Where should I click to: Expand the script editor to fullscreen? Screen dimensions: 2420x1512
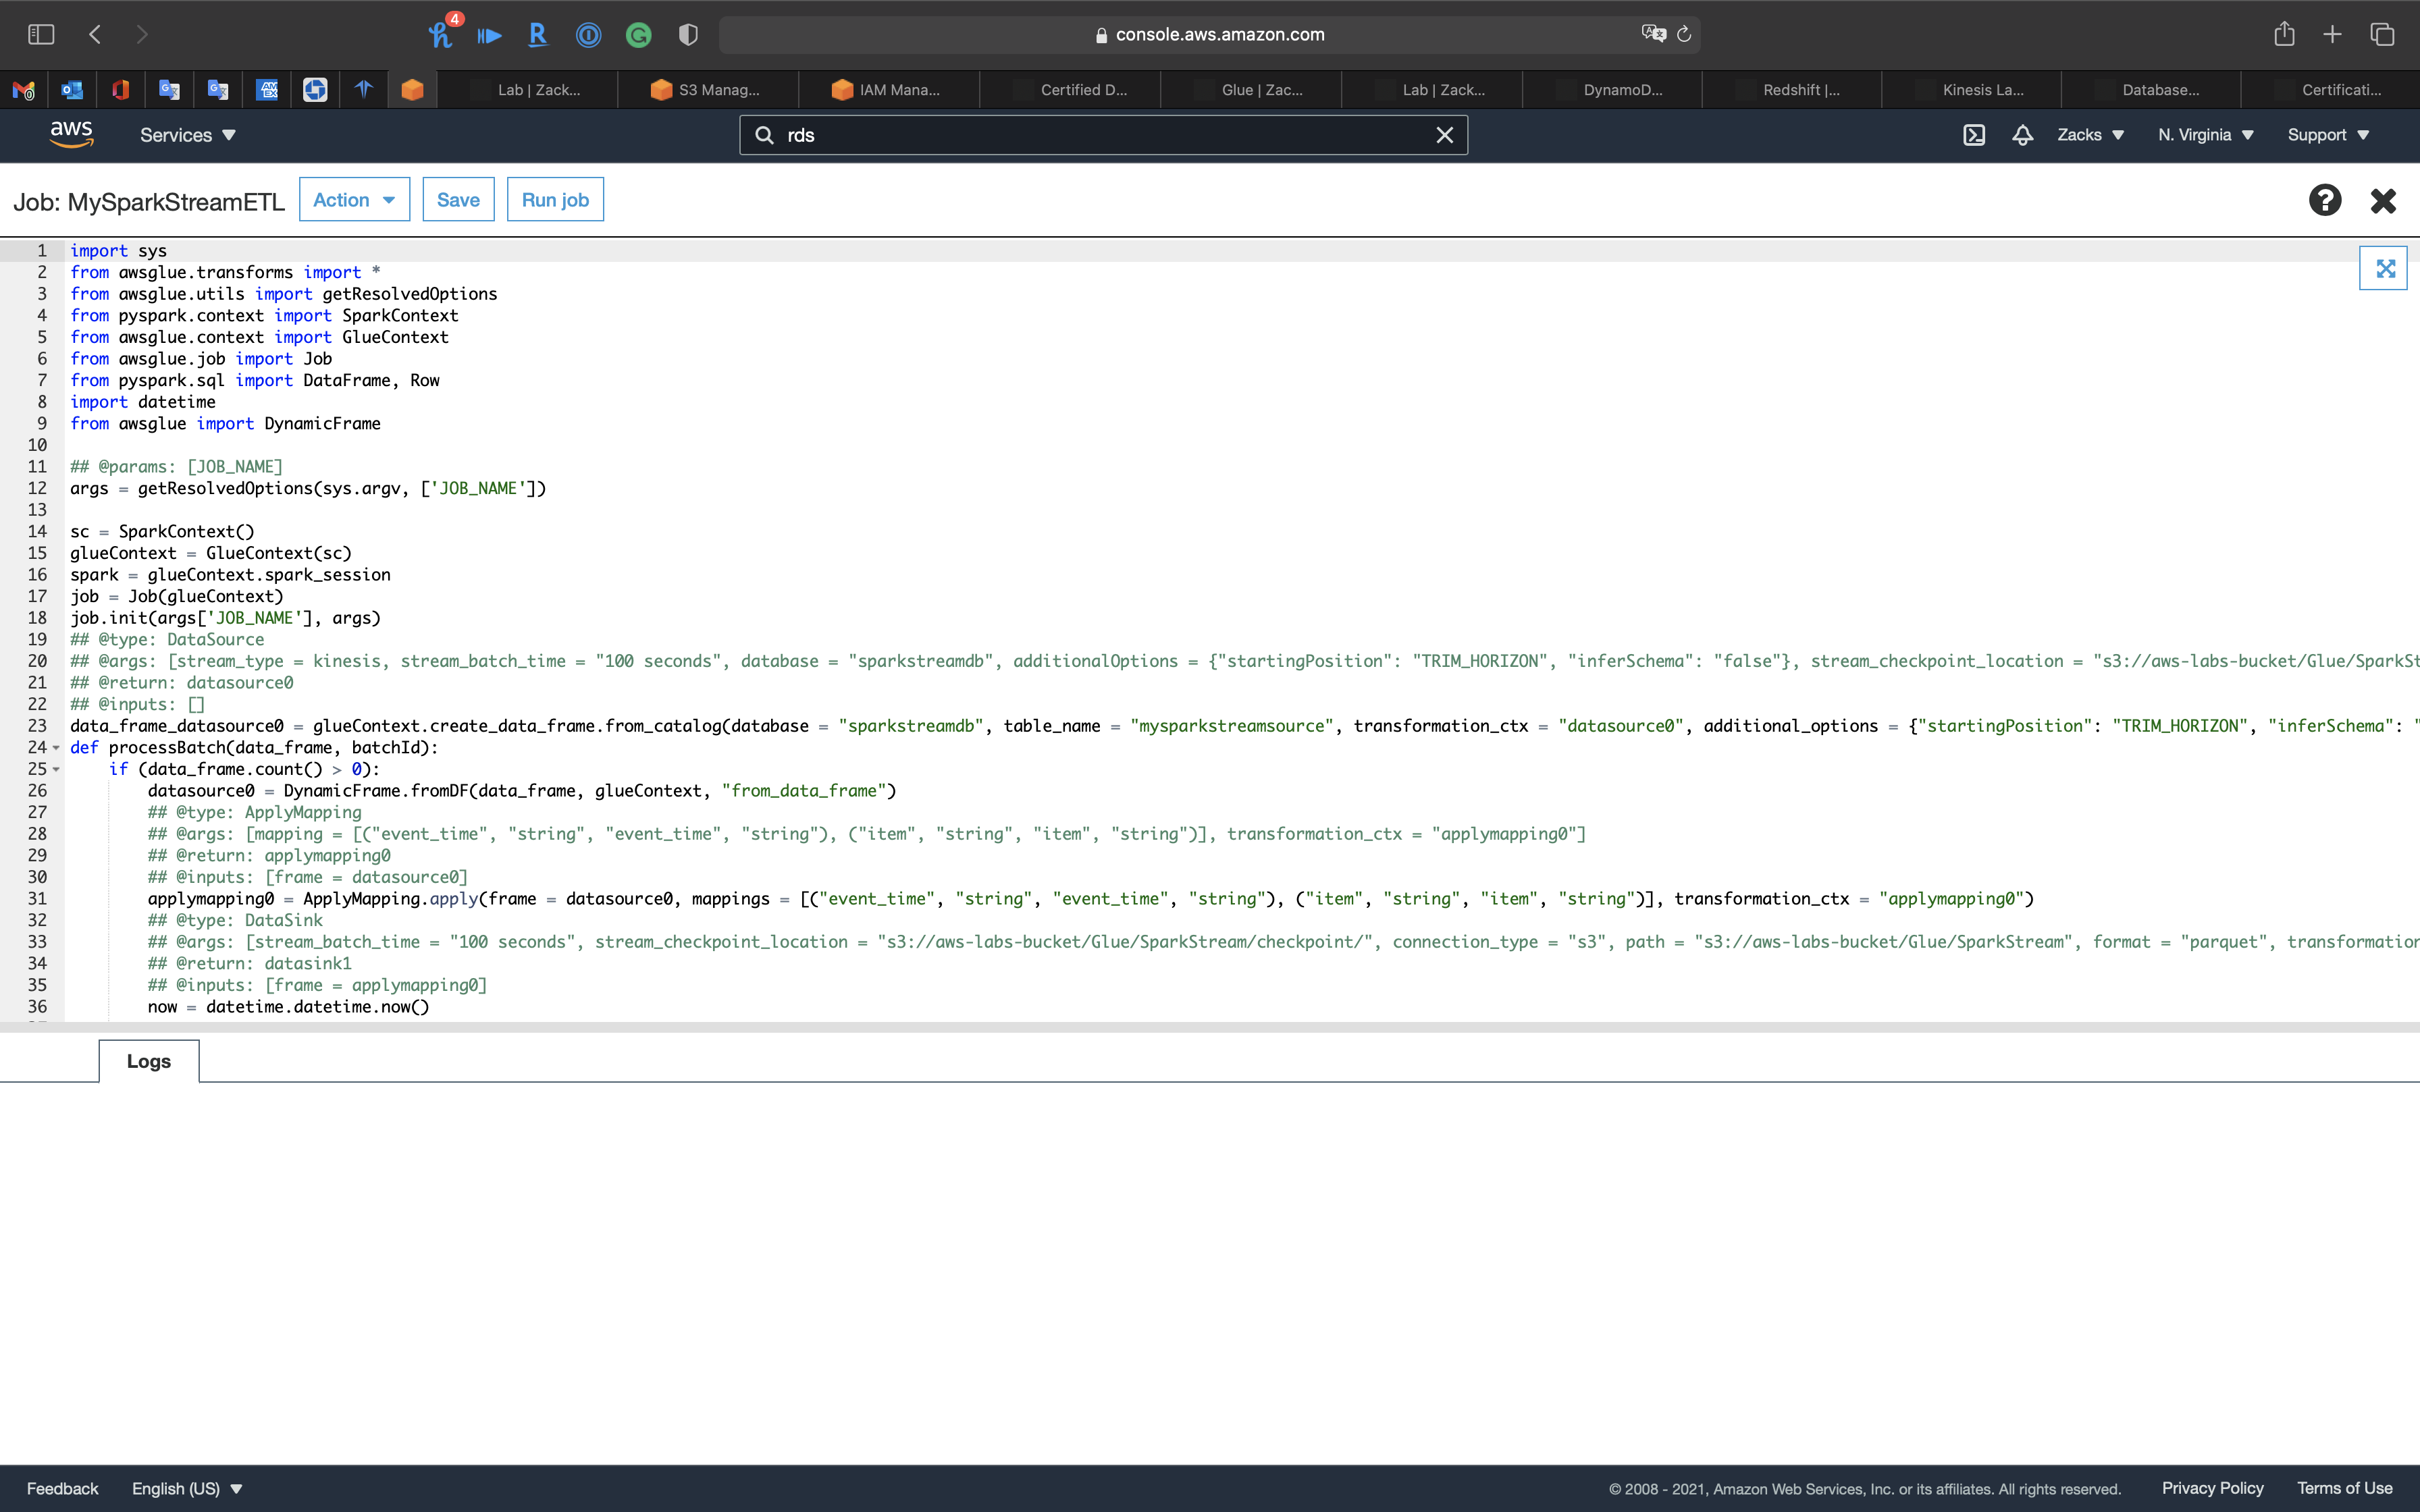pyautogui.click(x=2384, y=268)
